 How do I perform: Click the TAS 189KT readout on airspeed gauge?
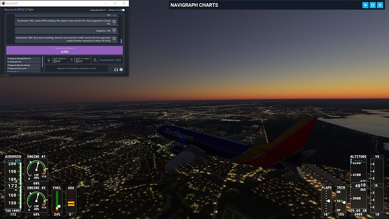click(x=13, y=211)
